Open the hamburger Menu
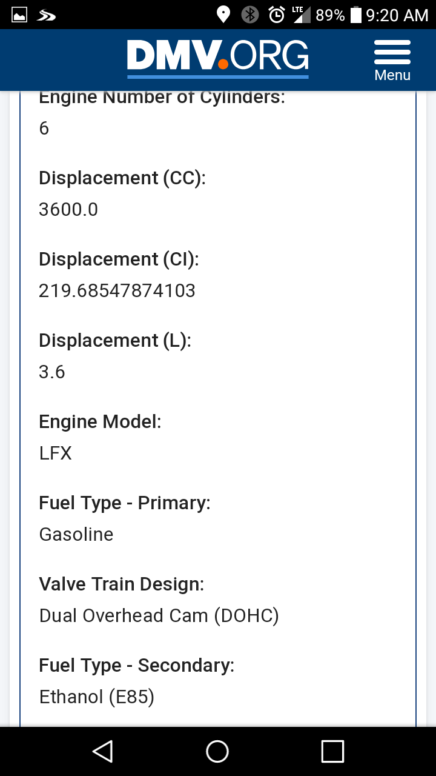 (392, 61)
